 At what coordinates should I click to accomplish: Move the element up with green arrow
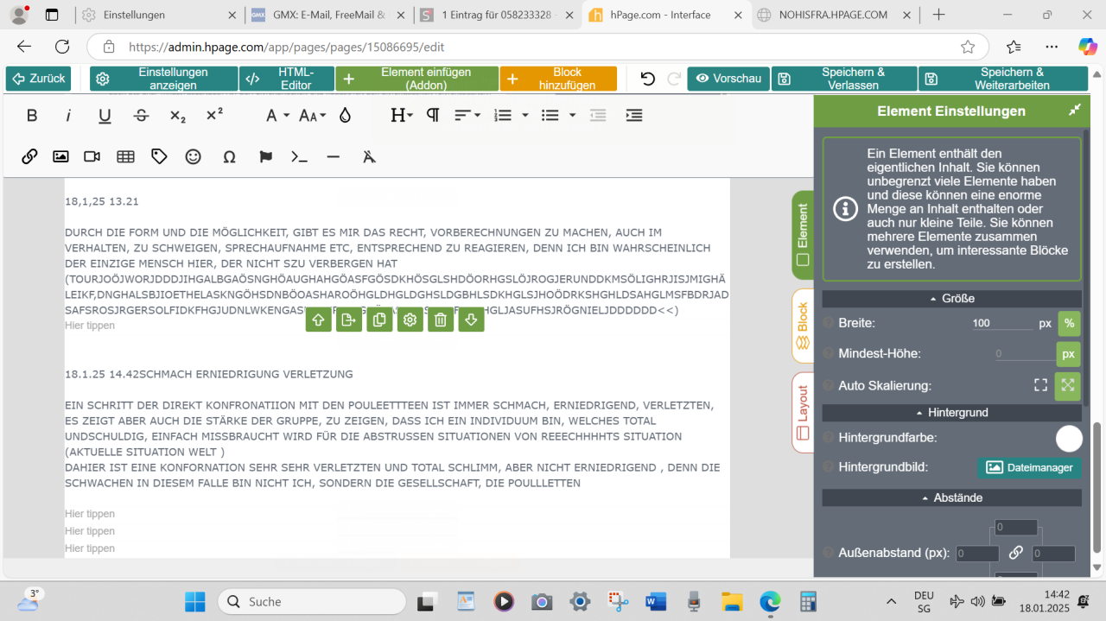click(318, 320)
